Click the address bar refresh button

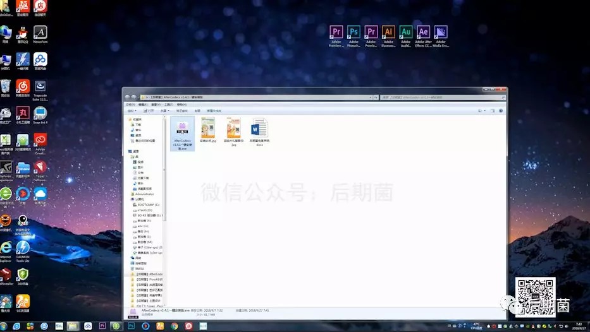(376, 97)
